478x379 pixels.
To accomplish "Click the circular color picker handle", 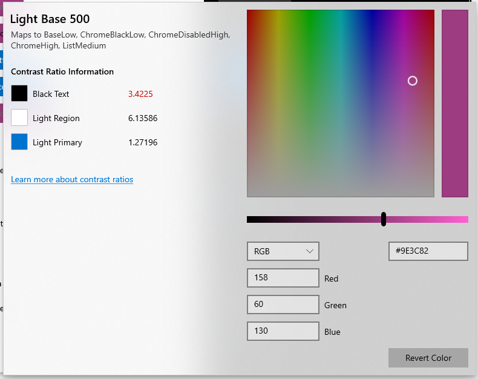I will (412, 81).
